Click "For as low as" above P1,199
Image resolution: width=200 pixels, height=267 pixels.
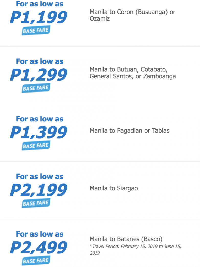click(x=40, y=4)
